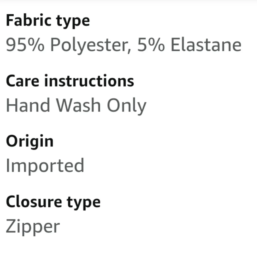The width and height of the screenshot is (257, 257).
Task: Click the "Fabric type" heading
Action: pyautogui.click(x=48, y=21)
